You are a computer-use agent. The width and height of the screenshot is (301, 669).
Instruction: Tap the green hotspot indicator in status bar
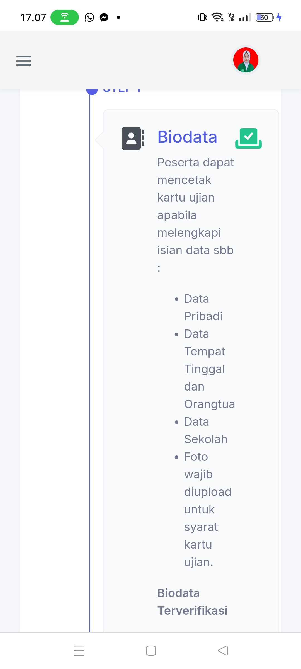65,17
